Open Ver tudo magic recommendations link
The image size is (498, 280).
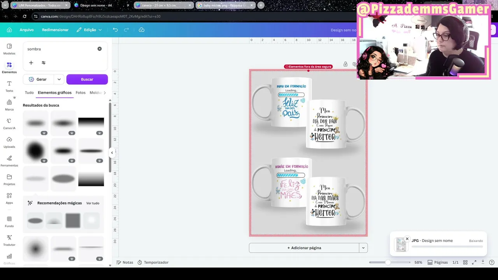pyautogui.click(x=93, y=203)
